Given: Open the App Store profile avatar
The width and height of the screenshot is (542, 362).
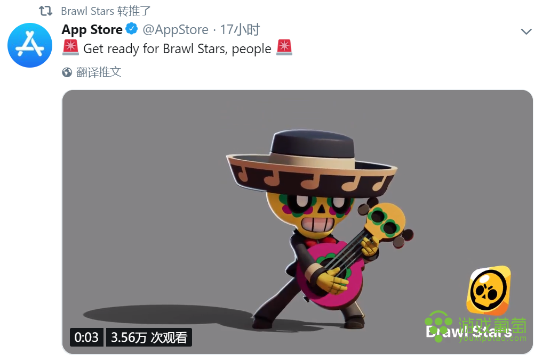Looking at the screenshot, I should (x=30, y=45).
